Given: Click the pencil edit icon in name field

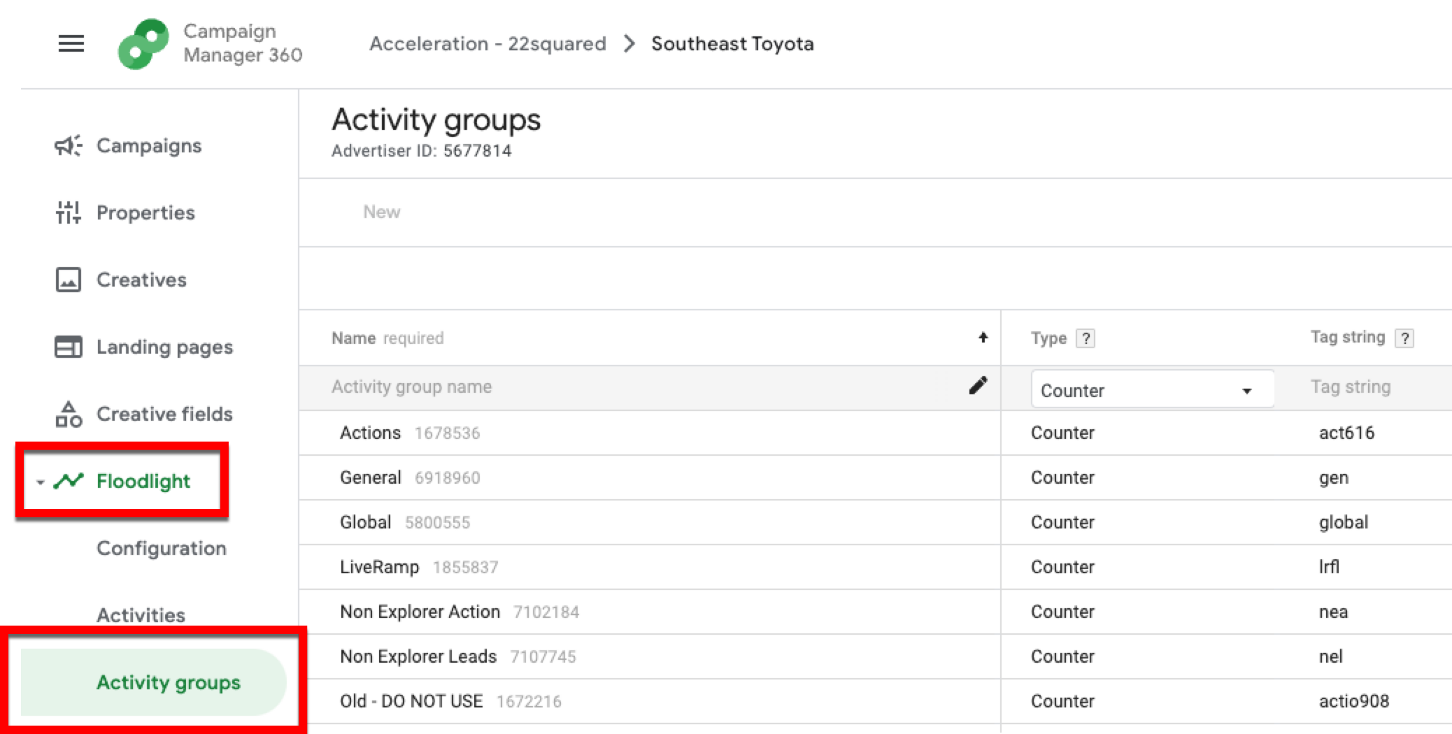Looking at the screenshot, I should pos(978,385).
